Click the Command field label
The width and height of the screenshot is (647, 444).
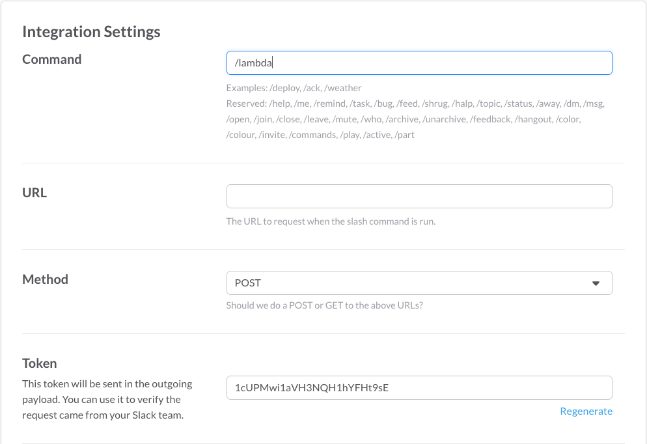tap(52, 59)
